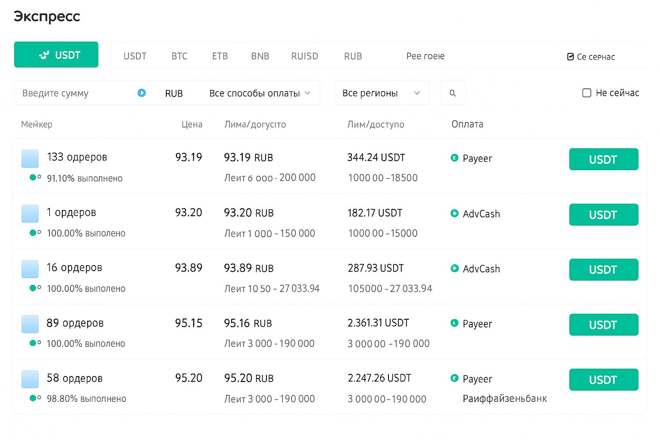Open the Рее гоеіе tab

pos(425,56)
